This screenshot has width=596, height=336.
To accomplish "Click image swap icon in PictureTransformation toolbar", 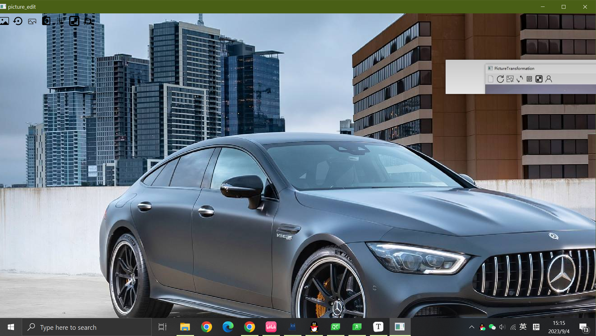I will pos(510,79).
